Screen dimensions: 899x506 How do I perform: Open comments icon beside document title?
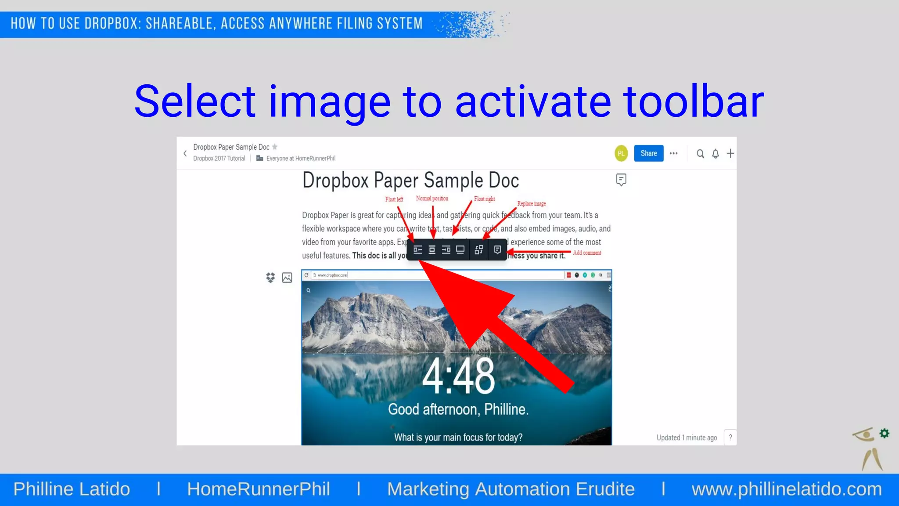tap(621, 180)
